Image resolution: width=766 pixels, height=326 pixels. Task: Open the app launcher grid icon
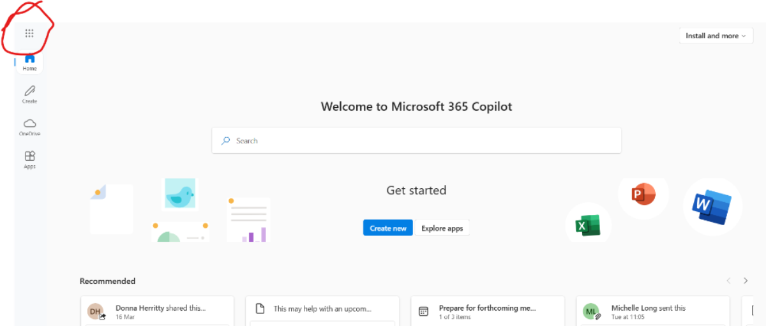(x=29, y=33)
